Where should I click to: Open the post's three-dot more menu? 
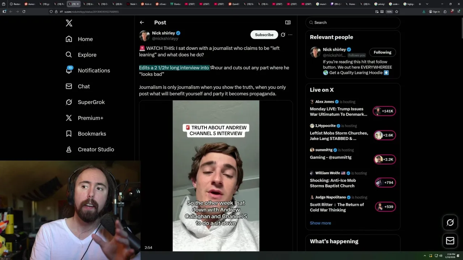coord(290,35)
